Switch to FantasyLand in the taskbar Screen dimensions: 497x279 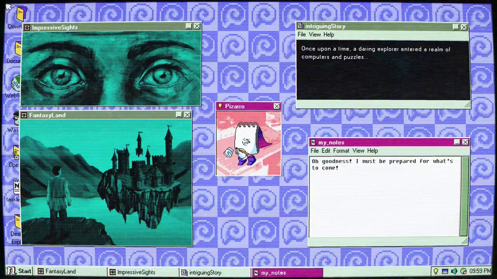[x=70, y=272]
